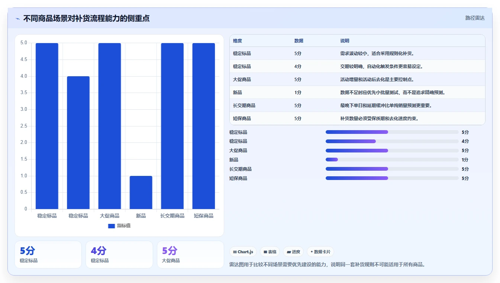Click 长交期商品 in the table's first column

click(244, 106)
